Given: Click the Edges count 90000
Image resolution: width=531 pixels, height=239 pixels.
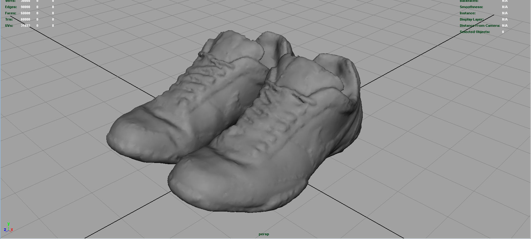Looking at the screenshot, I should tap(26, 7).
